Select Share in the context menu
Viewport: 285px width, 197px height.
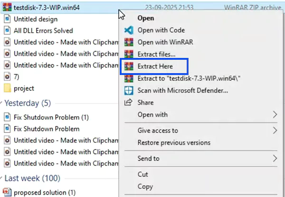pyautogui.click(x=145, y=103)
